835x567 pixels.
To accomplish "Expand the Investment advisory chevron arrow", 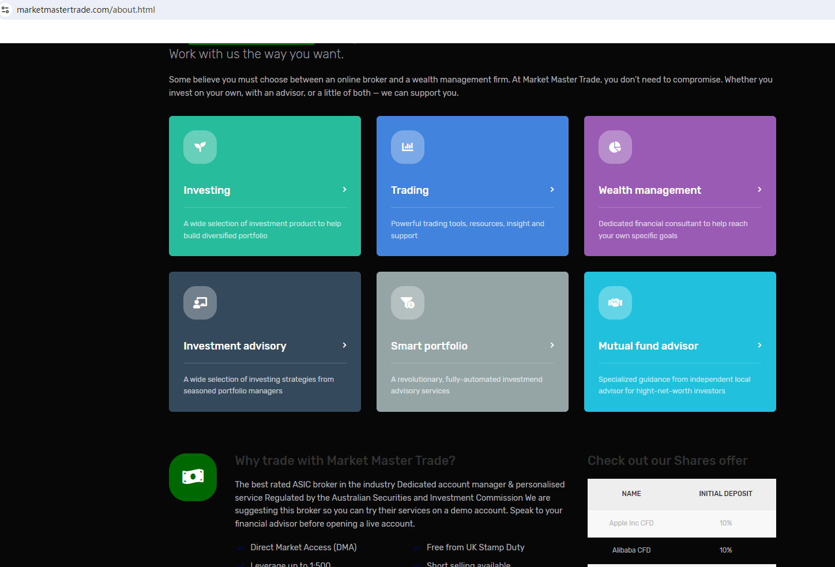I will [x=344, y=346].
